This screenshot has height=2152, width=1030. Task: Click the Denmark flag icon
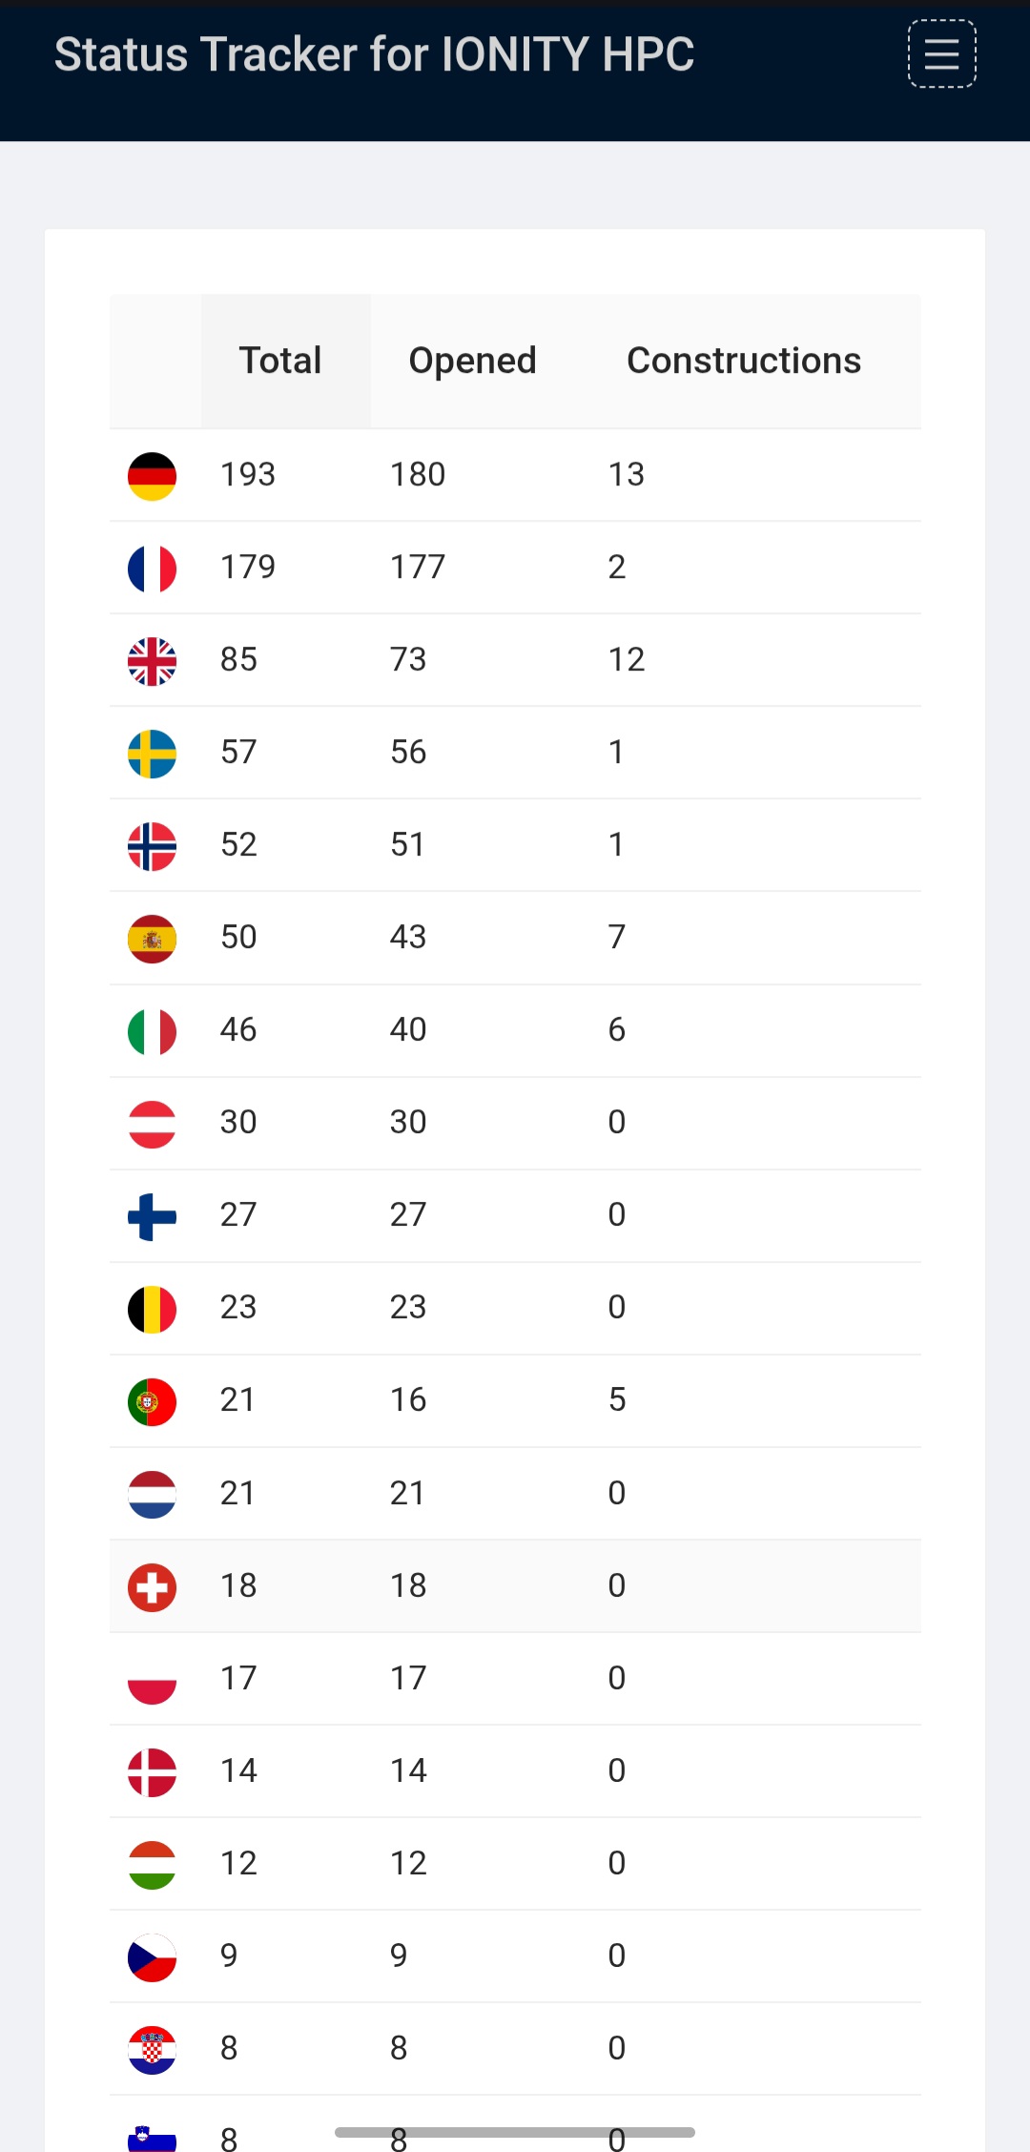(x=153, y=1772)
